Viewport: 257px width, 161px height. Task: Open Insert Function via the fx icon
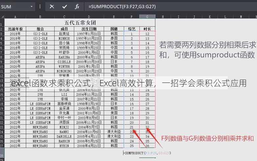click(x=77, y=7)
